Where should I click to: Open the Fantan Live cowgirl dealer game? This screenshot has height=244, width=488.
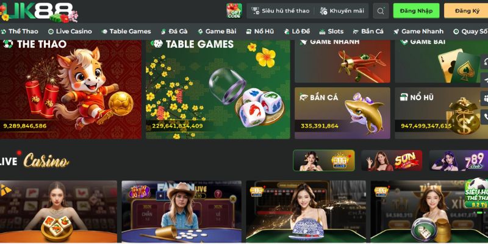click(x=181, y=212)
